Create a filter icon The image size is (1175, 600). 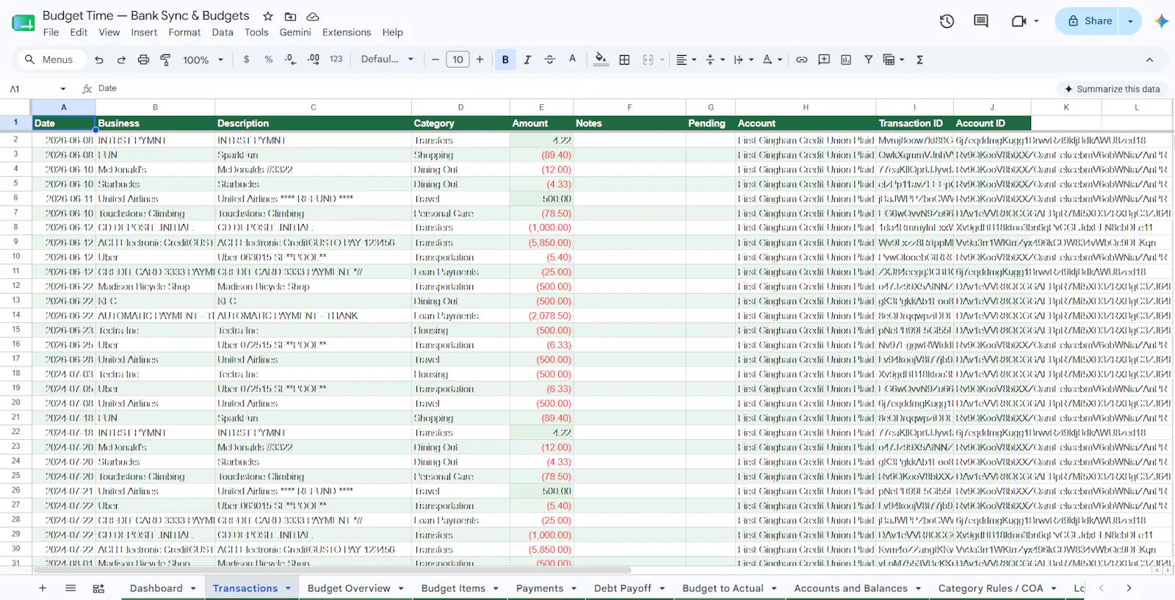pyautogui.click(x=868, y=59)
